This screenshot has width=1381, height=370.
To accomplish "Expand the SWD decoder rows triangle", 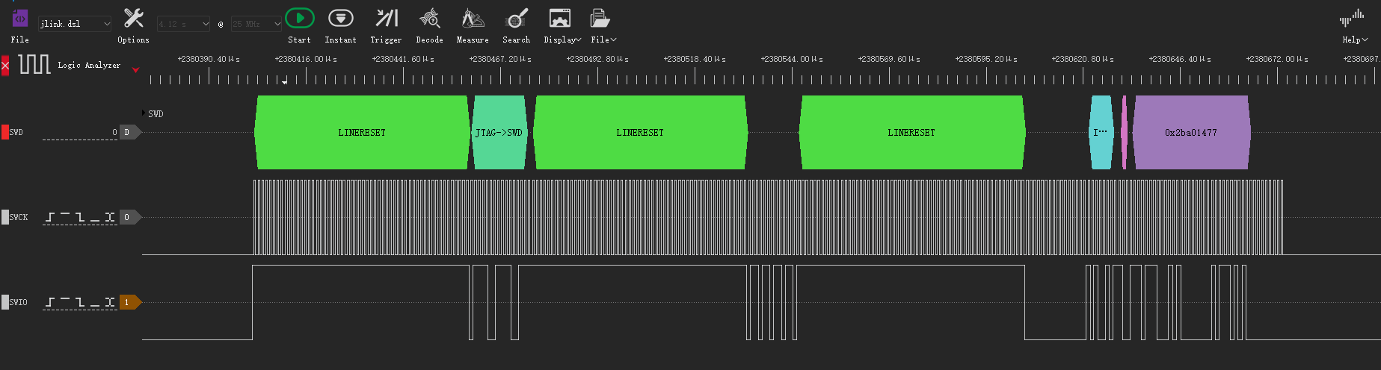I will click(144, 113).
